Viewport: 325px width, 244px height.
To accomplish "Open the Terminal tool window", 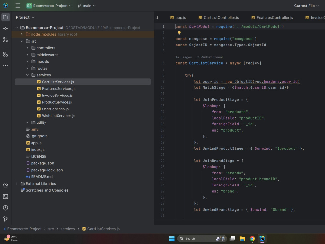I will click(6, 196).
